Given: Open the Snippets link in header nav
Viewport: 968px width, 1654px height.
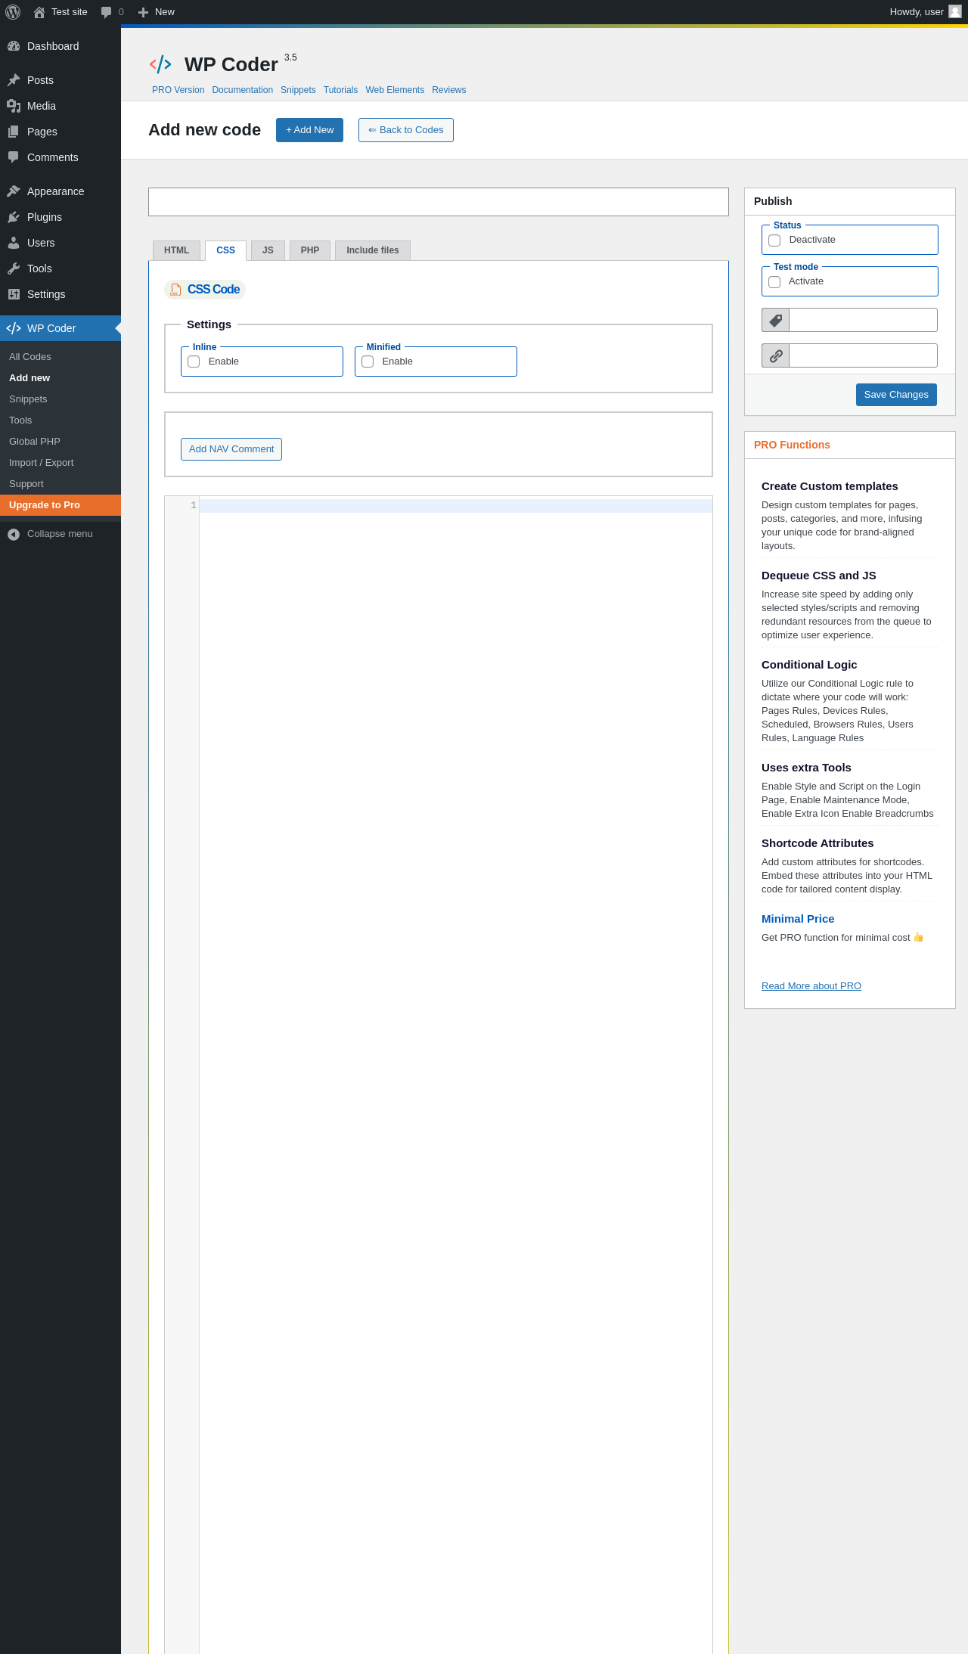Looking at the screenshot, I should 298,90.
